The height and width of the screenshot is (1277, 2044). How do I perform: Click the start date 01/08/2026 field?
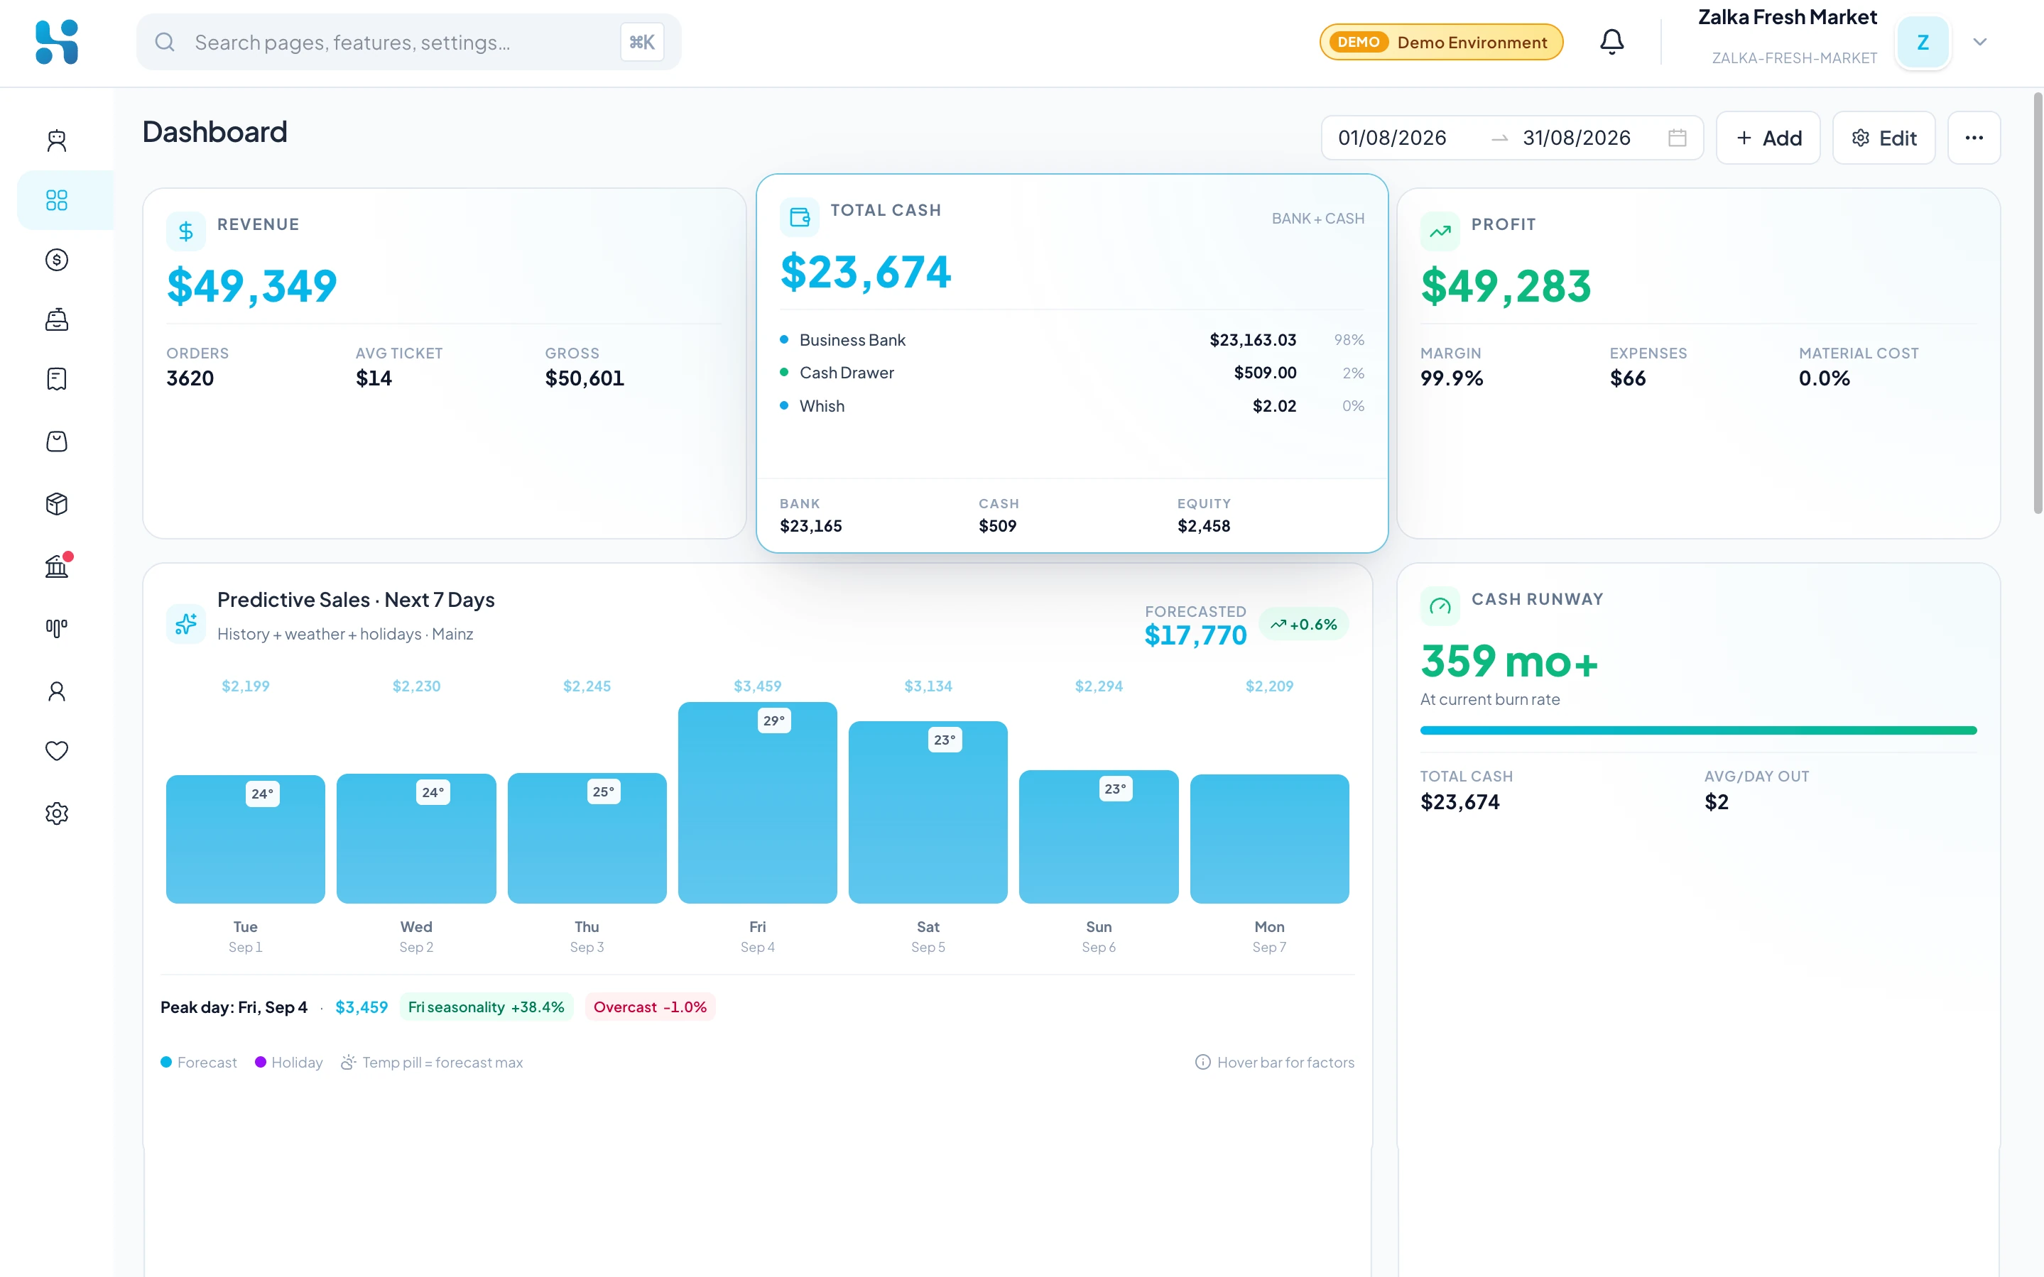pos(1392,138)
